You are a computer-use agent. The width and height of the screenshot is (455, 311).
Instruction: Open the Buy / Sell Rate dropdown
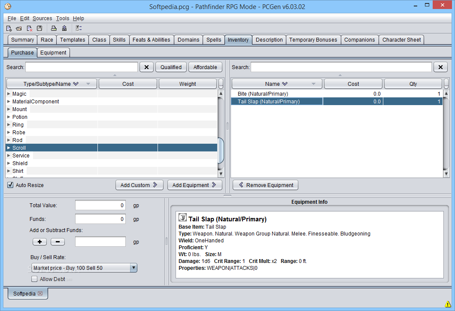coord(133,268)
